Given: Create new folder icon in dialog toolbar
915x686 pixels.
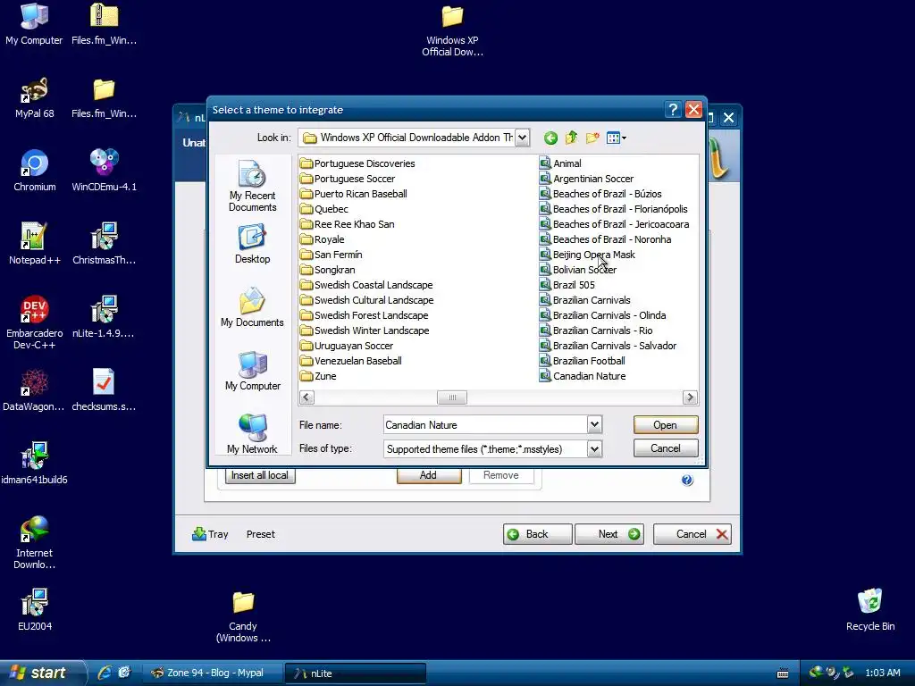Looking at the screenshot, I should click(x=592, y=138).
